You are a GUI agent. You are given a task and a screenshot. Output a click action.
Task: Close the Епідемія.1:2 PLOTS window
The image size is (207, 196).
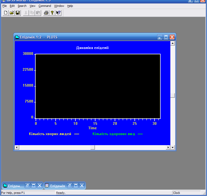pyautogui.click(x=172, y=37)
